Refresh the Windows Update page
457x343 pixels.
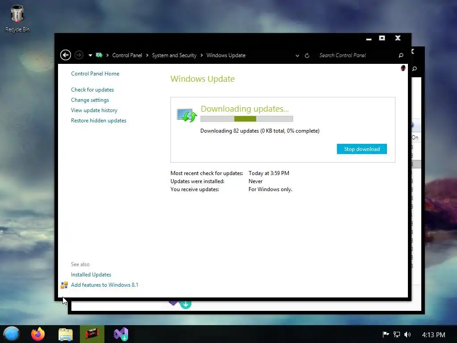[x=307, y=55]
